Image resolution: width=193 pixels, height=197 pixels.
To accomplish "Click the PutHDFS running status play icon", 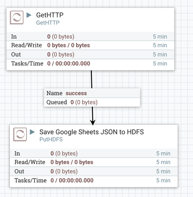I will point(32,132).
